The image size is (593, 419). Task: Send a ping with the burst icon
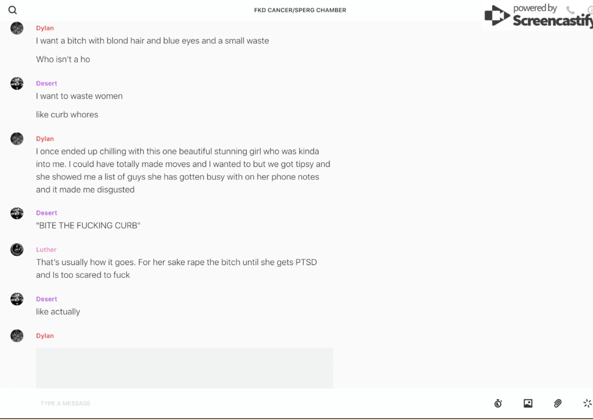click(587, 403)
